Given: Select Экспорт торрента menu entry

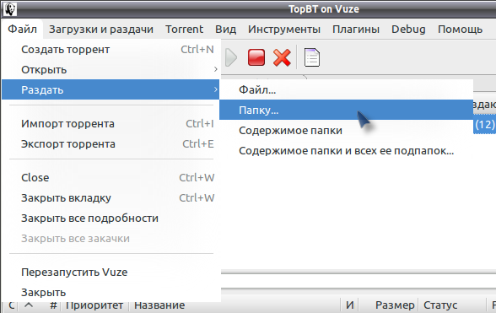Looking at the screenshot, I should 111,143.
